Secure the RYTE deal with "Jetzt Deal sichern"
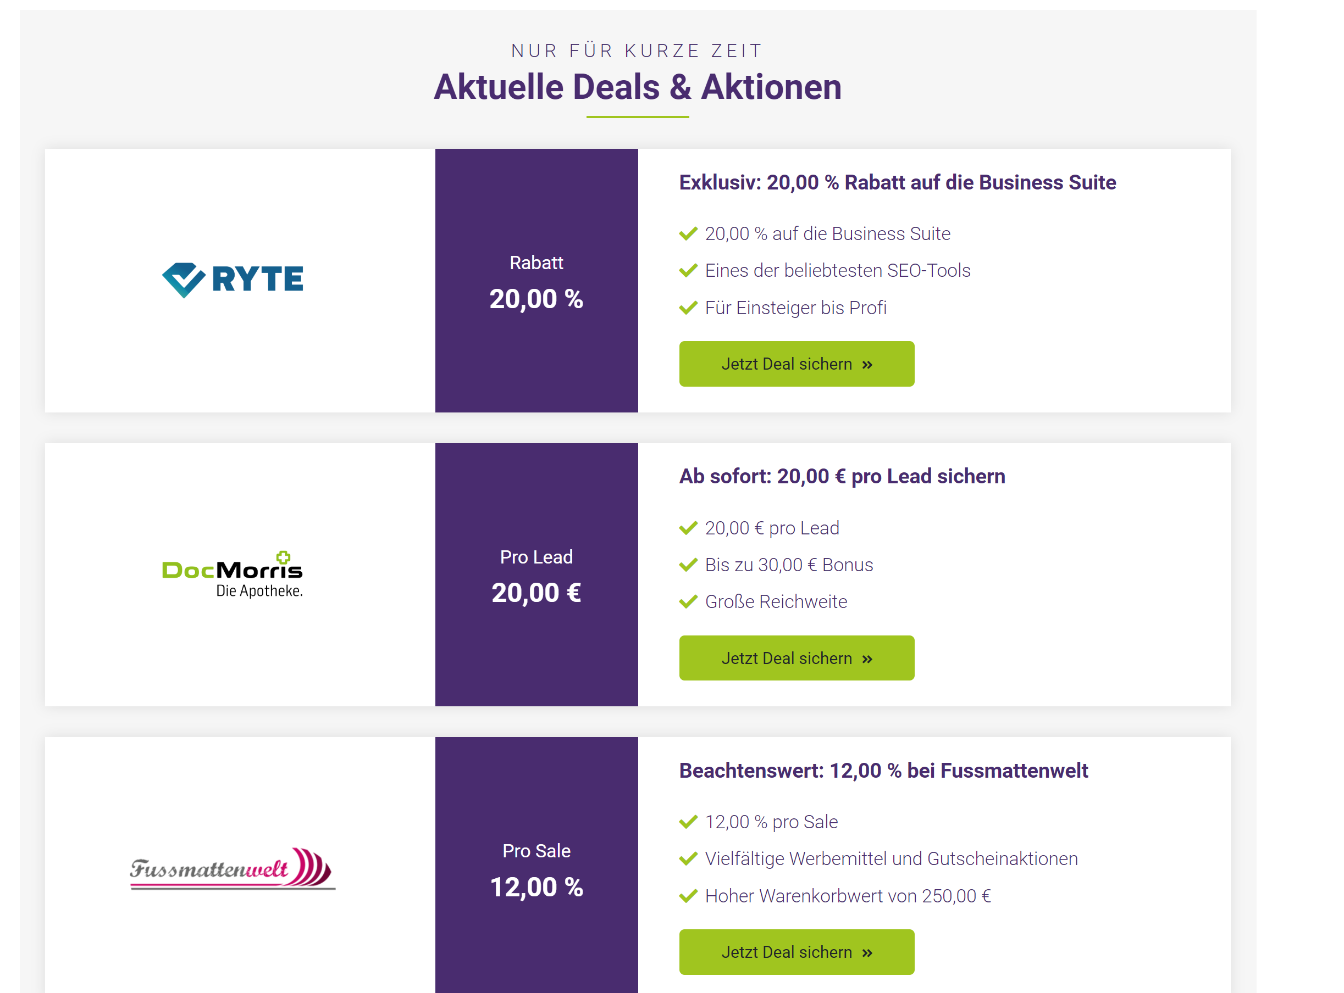 [797, 364]
